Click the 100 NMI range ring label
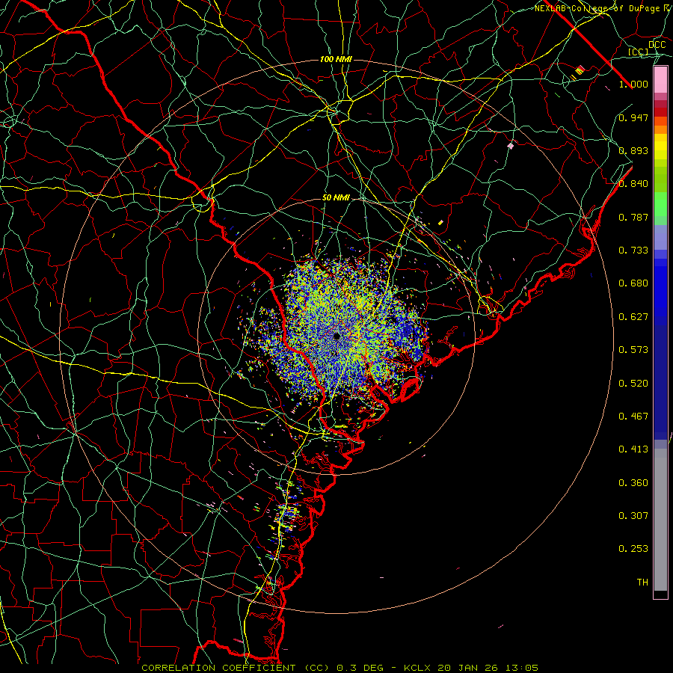Viewport: 673px width, 673px height. coord(336,59)
